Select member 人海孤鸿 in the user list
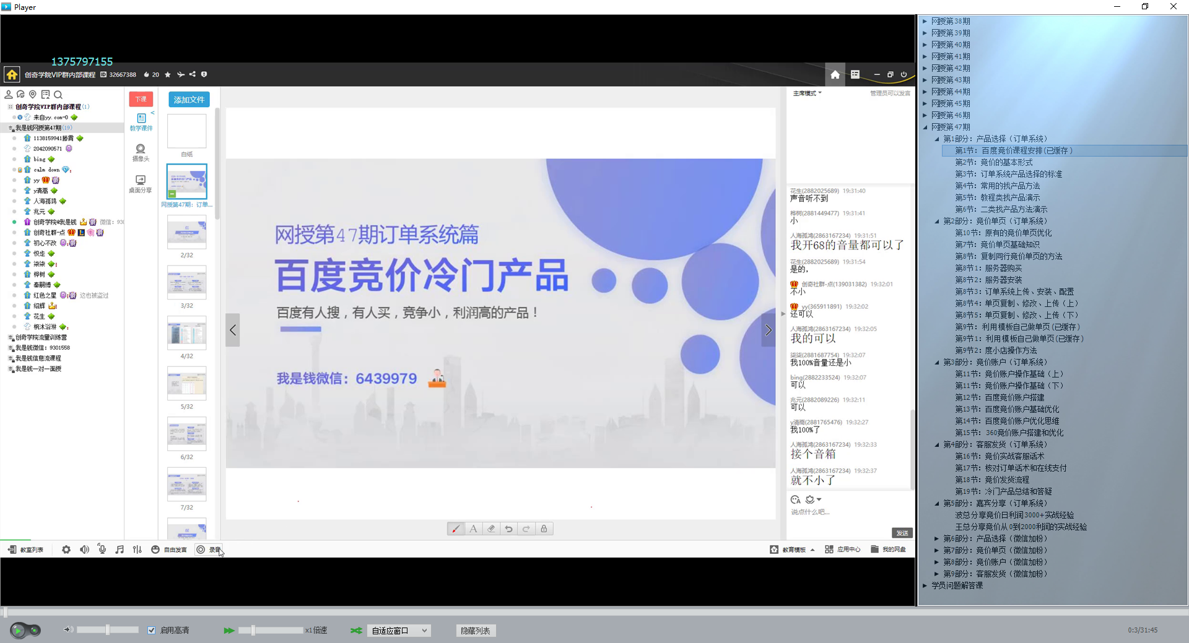Screen dimensions: 1189x643 pyautogui.click(x=45, y=201)
